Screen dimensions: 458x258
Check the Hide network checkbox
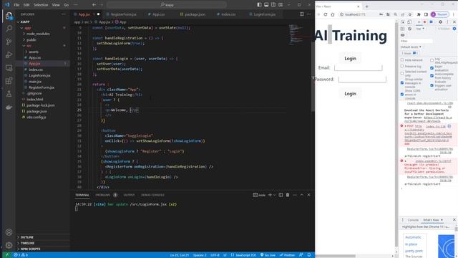[x=402, y=60]
